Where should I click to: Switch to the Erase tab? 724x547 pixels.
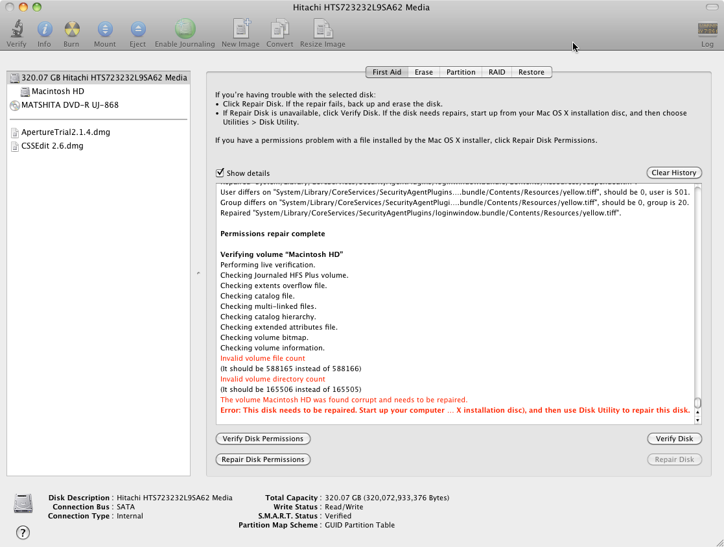423,72
